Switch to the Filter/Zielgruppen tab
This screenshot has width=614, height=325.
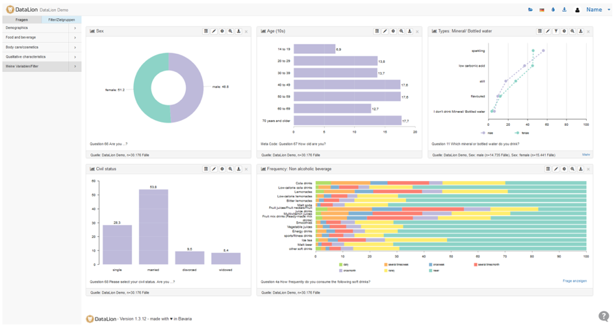[62, 19]
